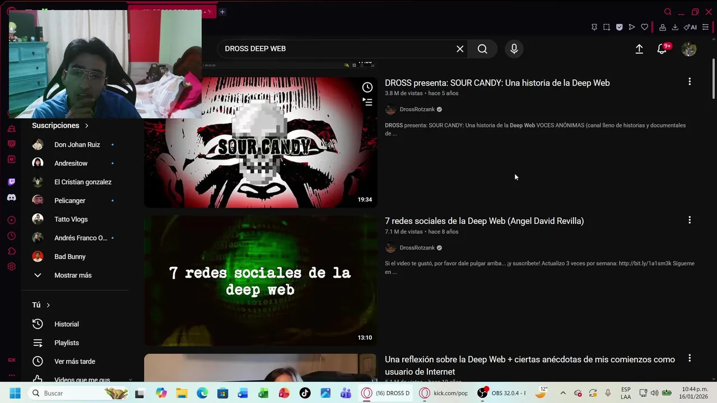Open title 7 redes sociales de la Deep Web
Viewport: 717px width, 403px height.
click(x=485, y=221)
